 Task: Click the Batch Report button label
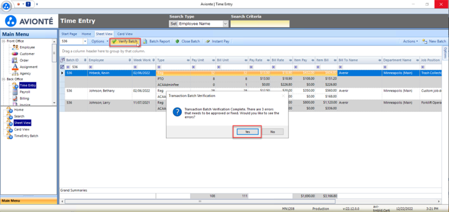(159, 41)
